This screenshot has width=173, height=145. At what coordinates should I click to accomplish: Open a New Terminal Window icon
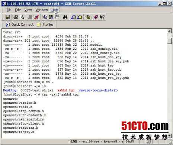click(73, 17)
